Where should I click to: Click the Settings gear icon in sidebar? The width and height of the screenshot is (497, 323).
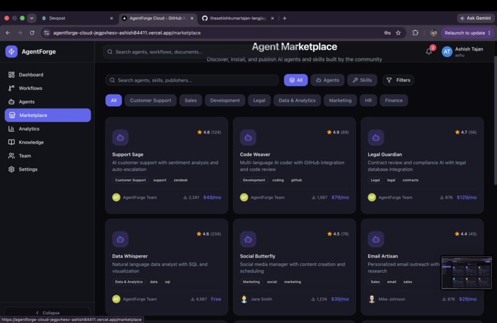(12, 170)
